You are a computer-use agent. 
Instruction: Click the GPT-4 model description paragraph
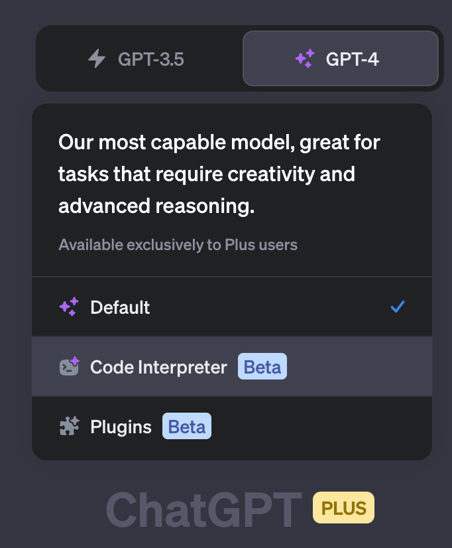219,174
